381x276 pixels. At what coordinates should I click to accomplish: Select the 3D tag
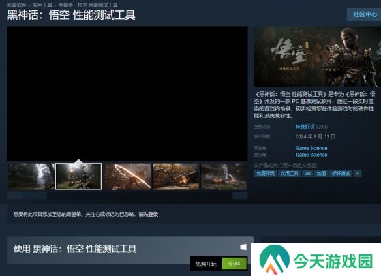point(308,174)
